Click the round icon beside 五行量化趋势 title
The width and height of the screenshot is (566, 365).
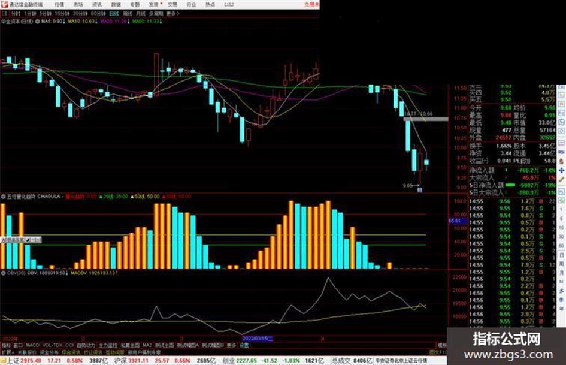point(3,197)
